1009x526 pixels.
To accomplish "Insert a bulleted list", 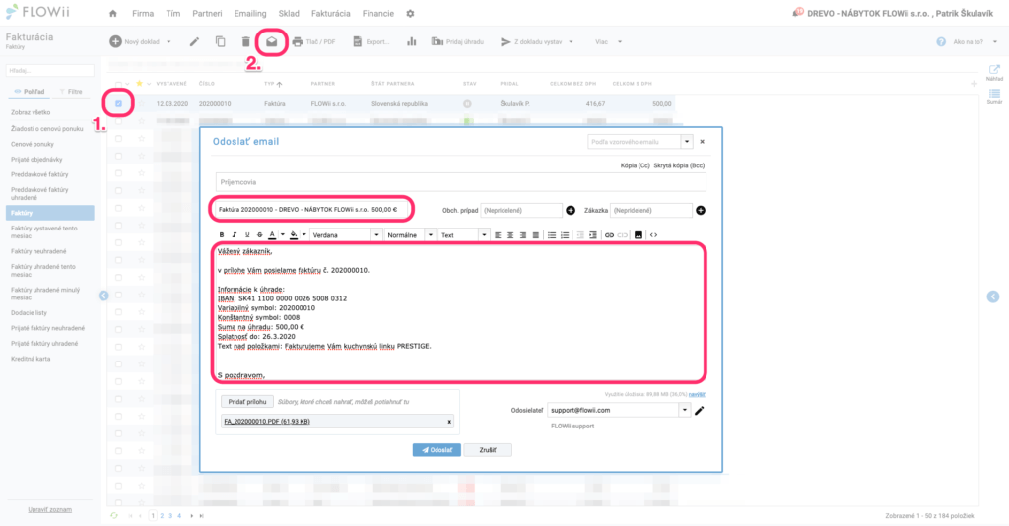I will pos(552,235).
